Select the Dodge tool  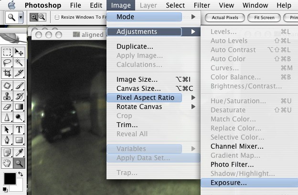pos(19,118)
